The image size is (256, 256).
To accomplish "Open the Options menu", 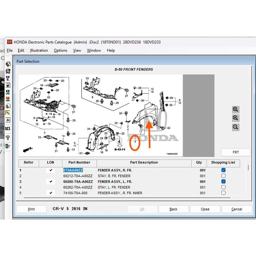I will (60, 50).
